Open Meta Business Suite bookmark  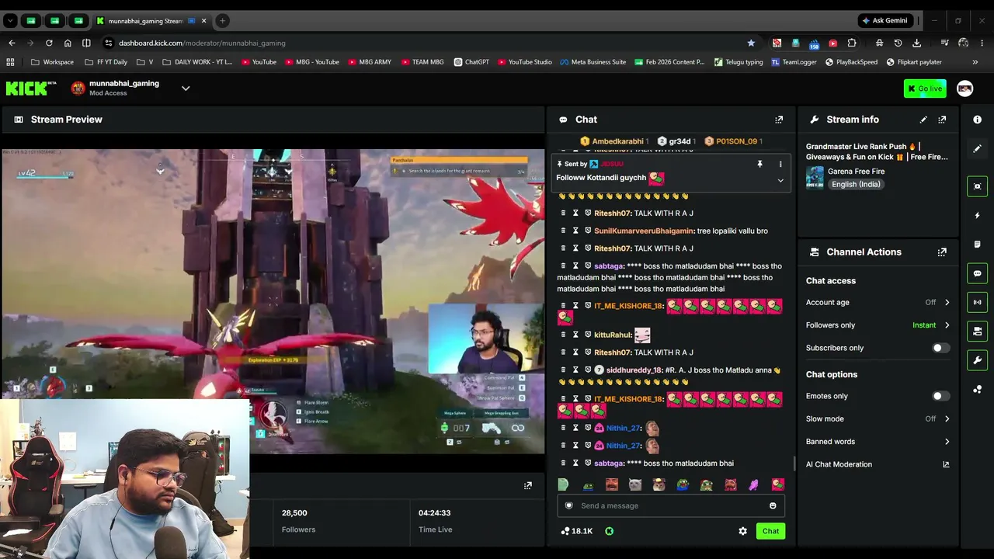593,62
